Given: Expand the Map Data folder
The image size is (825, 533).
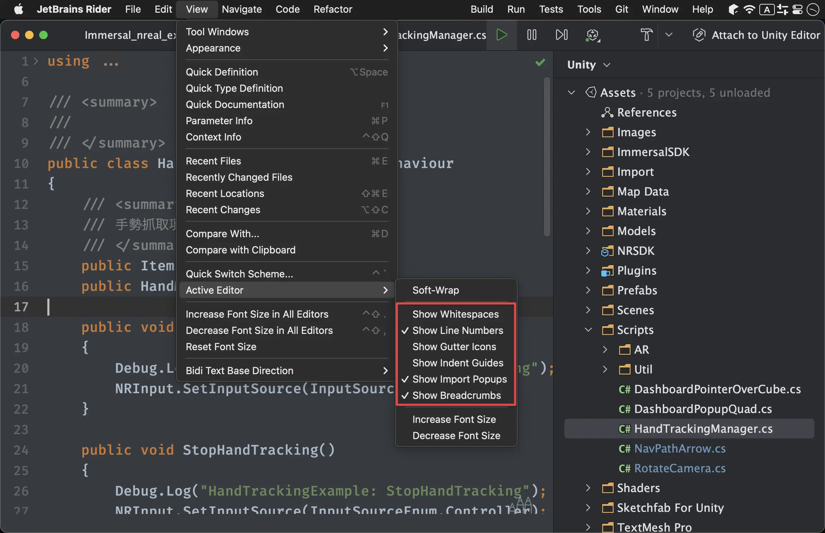Looking at the screenshot, I should coord(588,191).
